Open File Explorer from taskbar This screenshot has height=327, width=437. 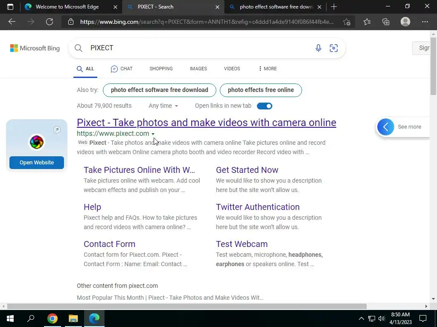73,318
